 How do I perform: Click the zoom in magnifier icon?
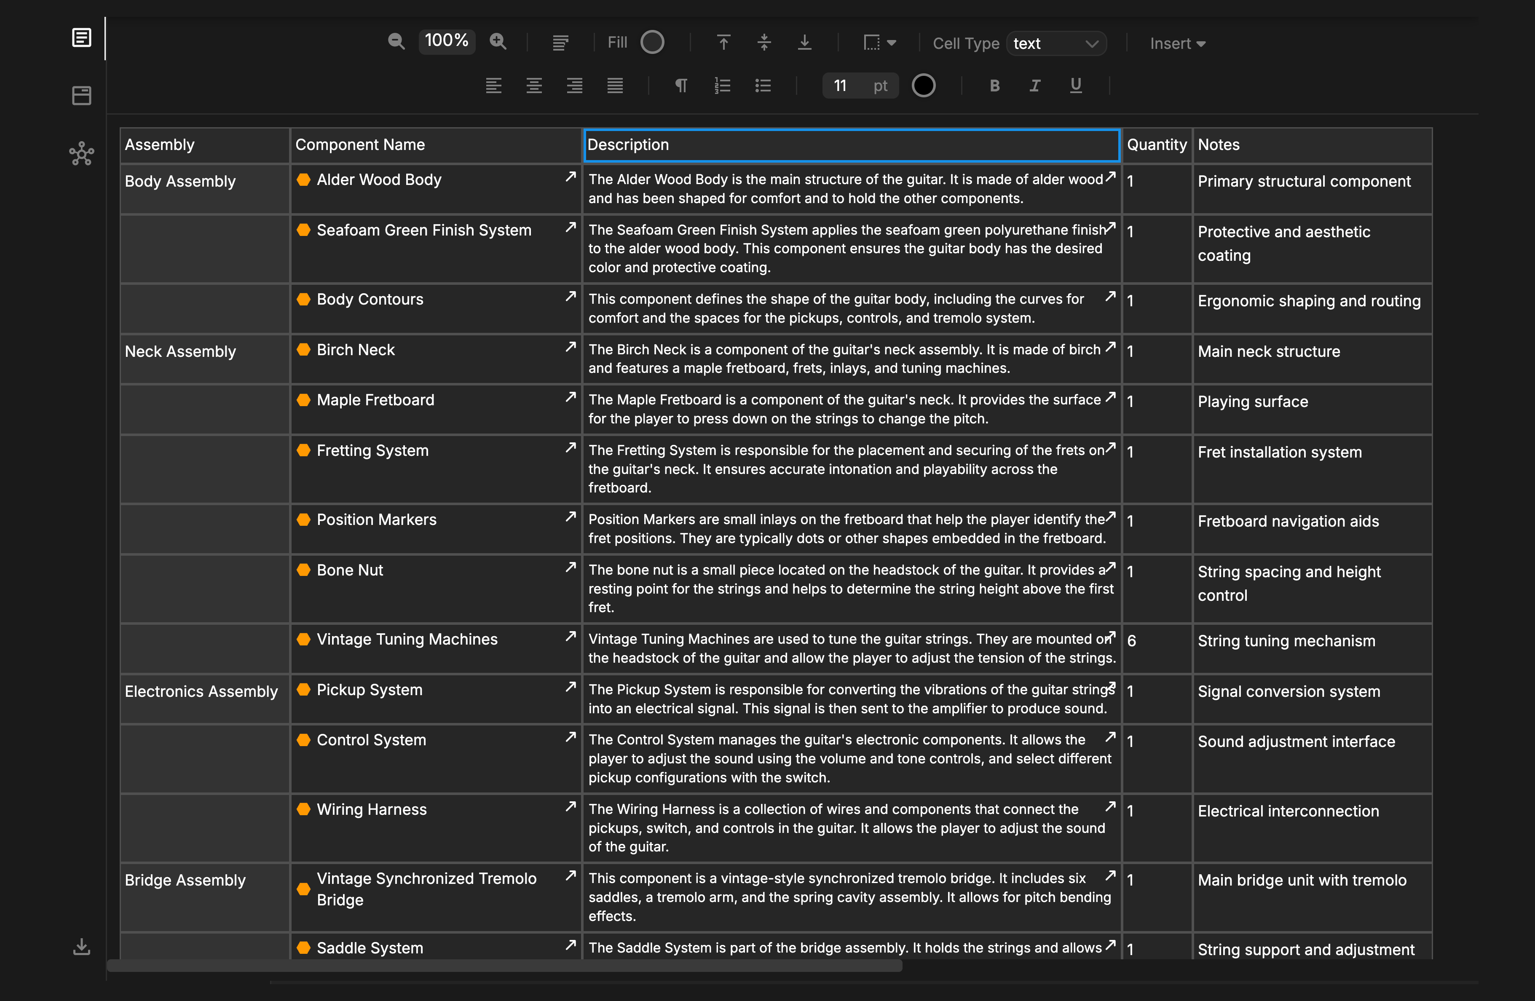click(498, 42)
